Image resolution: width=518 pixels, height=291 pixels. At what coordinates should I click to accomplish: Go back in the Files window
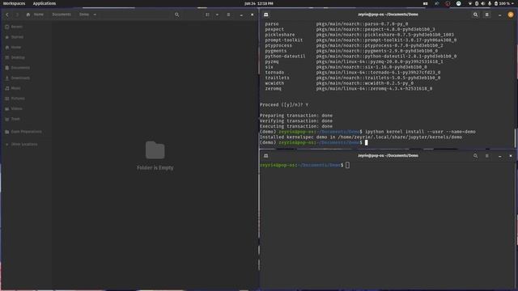7,15
